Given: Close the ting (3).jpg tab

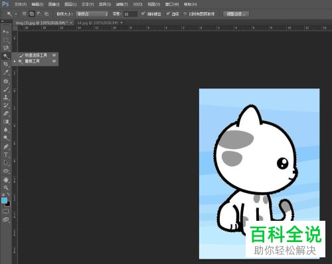Looking at the screenshot, I should 71,23.
